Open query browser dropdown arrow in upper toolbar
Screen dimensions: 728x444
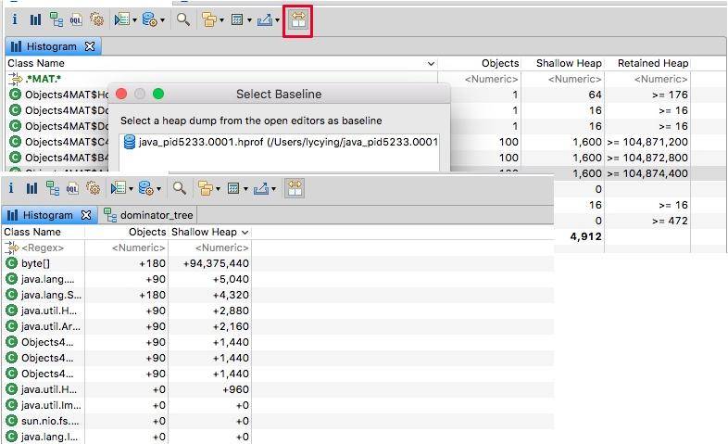pyautogui.click(x=163, y=19)
